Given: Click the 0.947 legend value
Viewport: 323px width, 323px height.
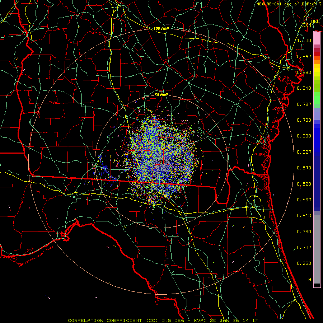Looking at the screenshot, I should coord(304,56).
